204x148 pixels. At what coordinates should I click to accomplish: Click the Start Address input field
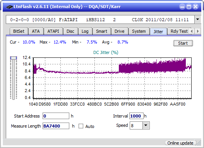[x=56, y=116]
